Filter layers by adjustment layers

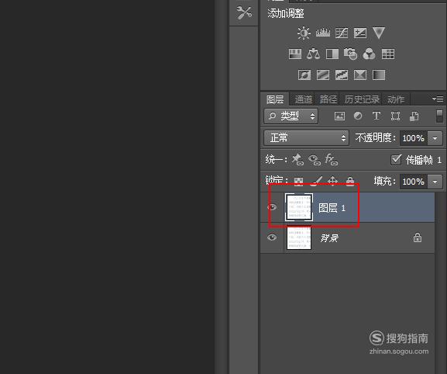tap(358, 116)
